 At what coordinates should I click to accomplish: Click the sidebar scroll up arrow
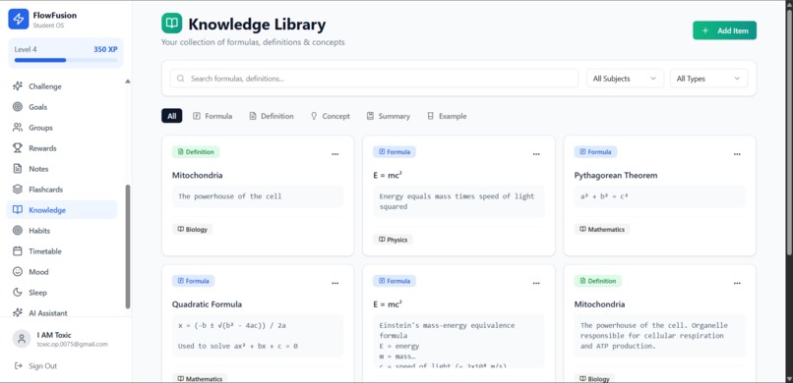(x=128, y=82)
